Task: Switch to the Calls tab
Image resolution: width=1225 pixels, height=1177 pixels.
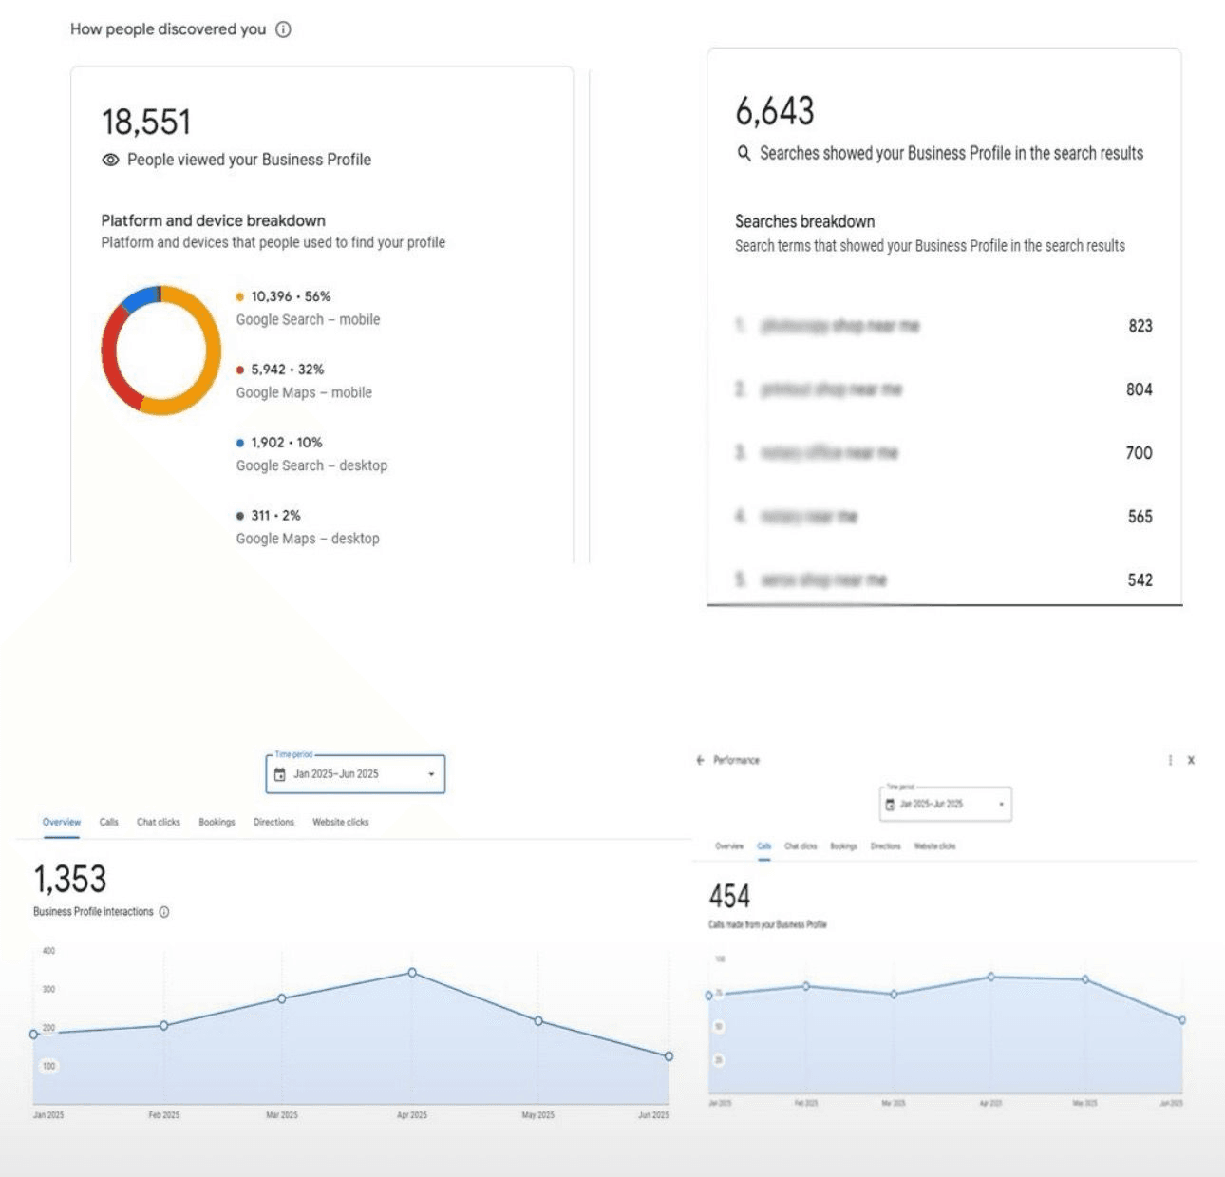Action: [x=108, y=822]
